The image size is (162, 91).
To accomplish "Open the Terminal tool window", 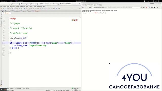I will [x=18, y=88].
